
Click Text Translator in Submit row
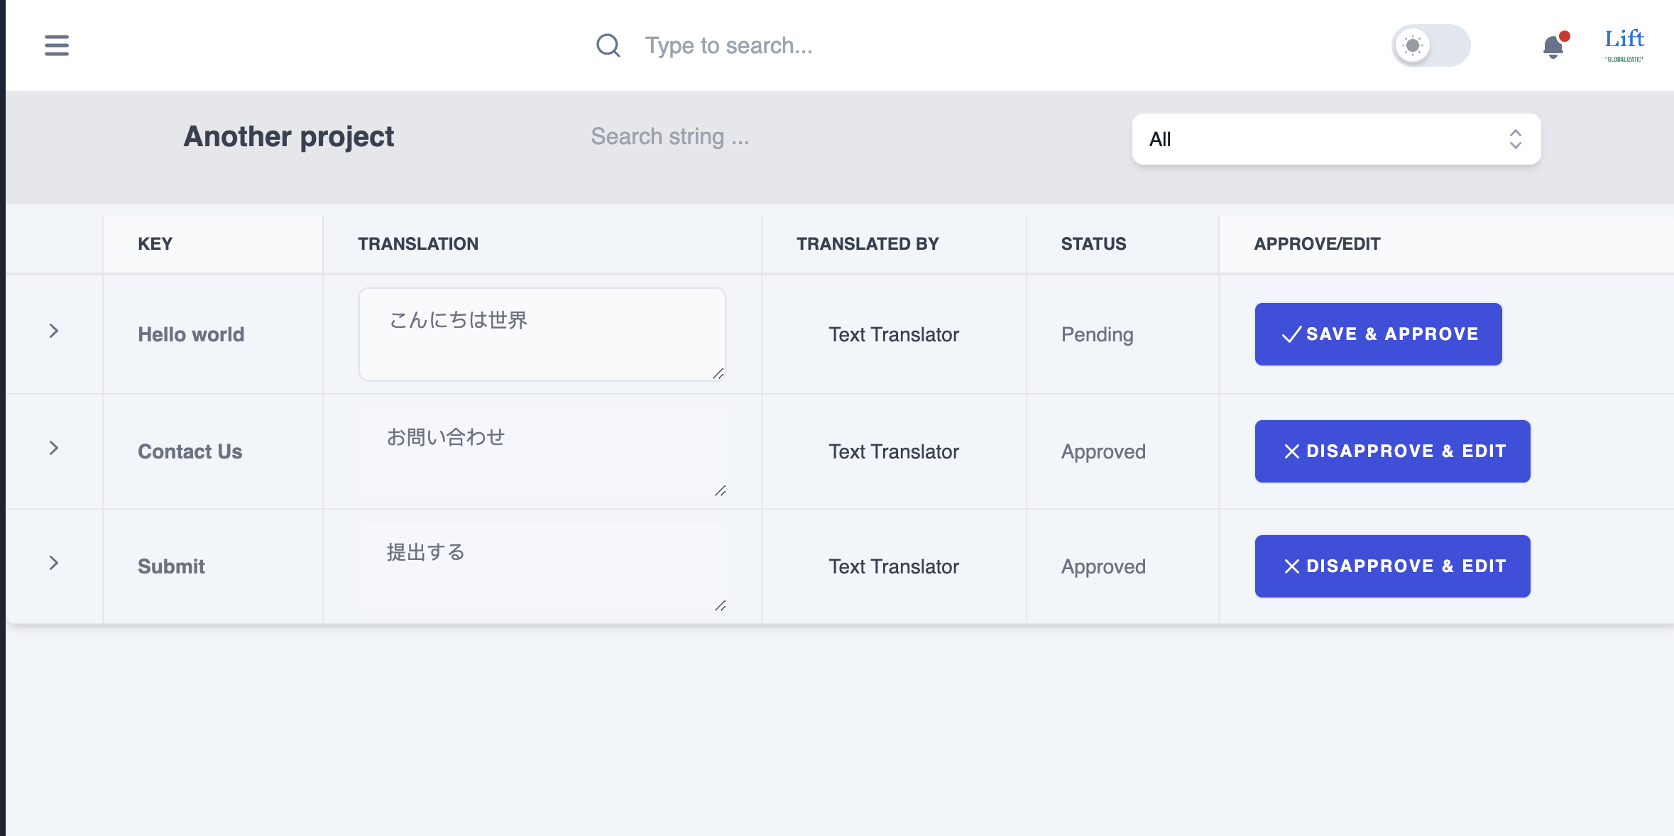[x=894, y=566]
